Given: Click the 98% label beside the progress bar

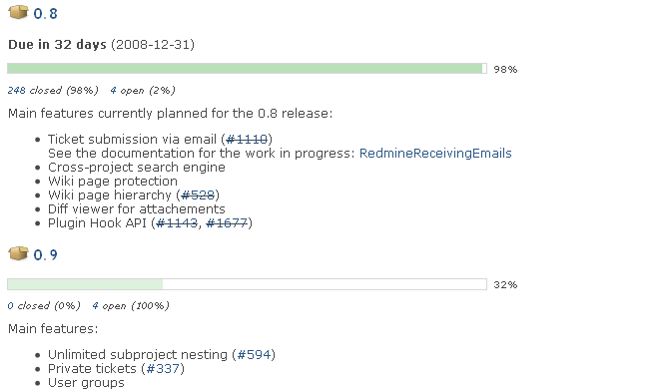Looking at the screenshot, I should (505, 69).
